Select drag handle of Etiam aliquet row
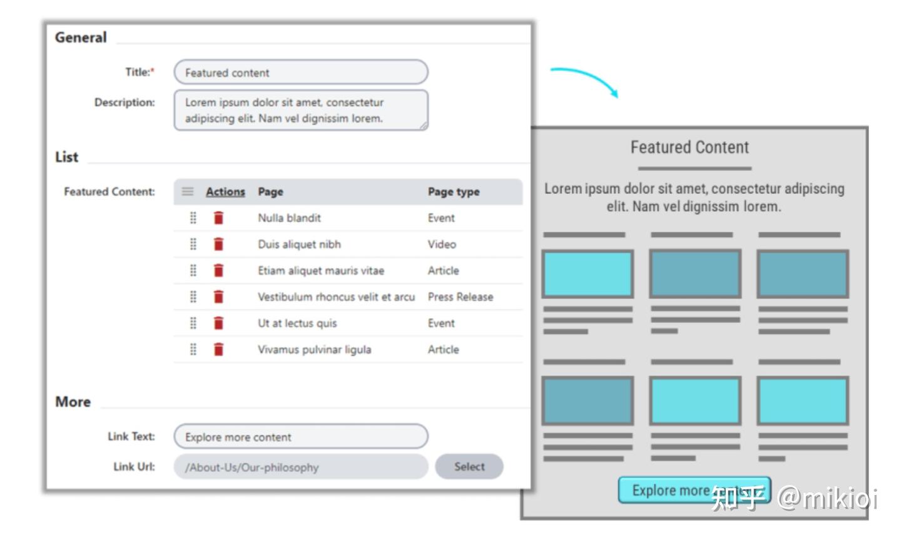Viewport: 901px width, 535px height. (x=193, y=270)
